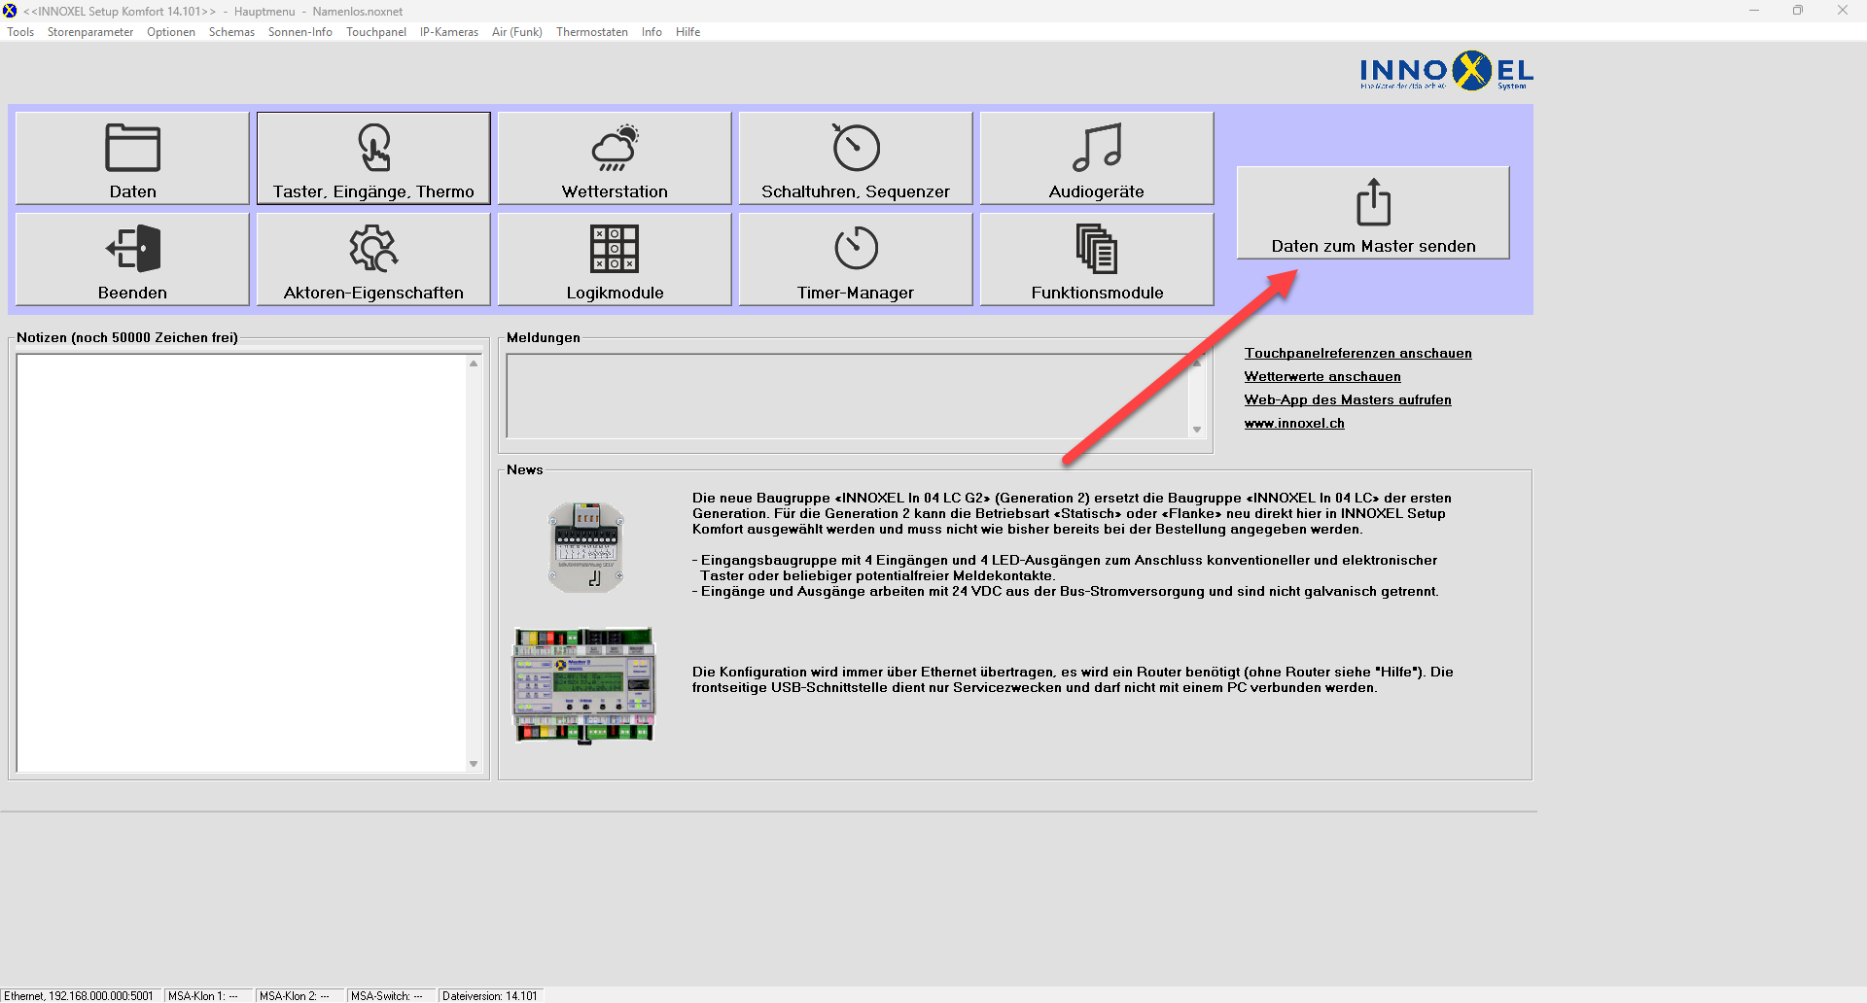The width and height of the screenshot is (1867, 1003).
Task: Open the Logikmodule grid button
Action: pyautogui.click(x=615, y=259)
